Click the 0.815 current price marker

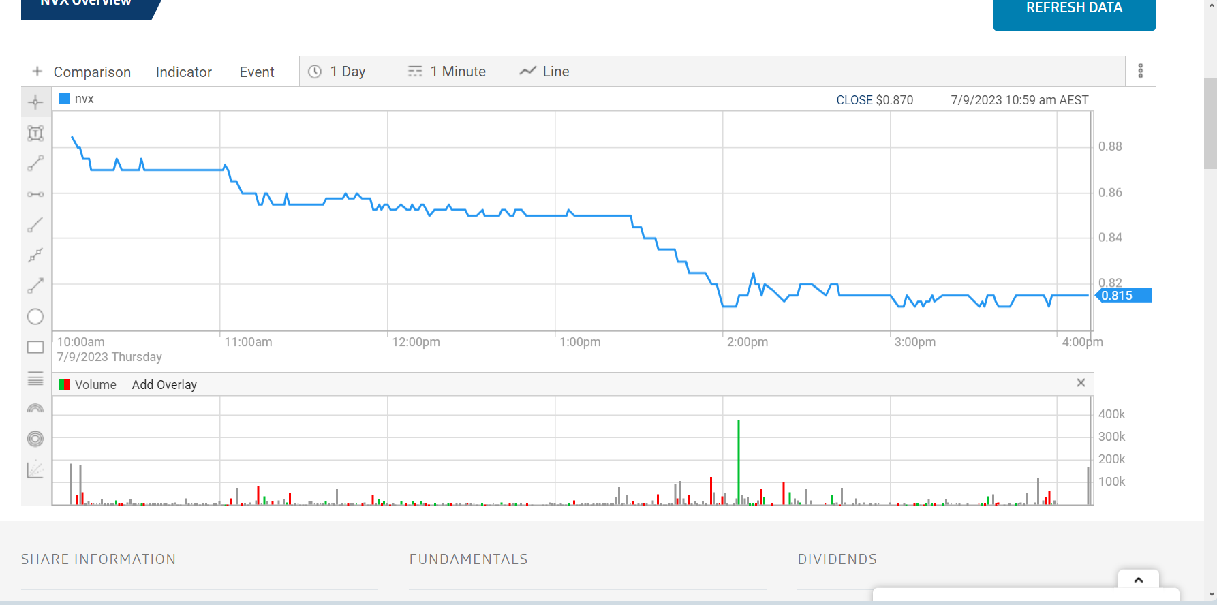1123,296
